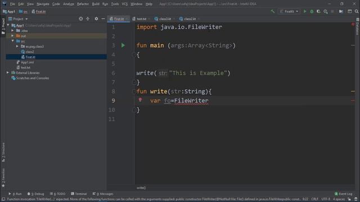Click the CRLF line separator in the status bar
360x202 pixels.
coord(315,199)
